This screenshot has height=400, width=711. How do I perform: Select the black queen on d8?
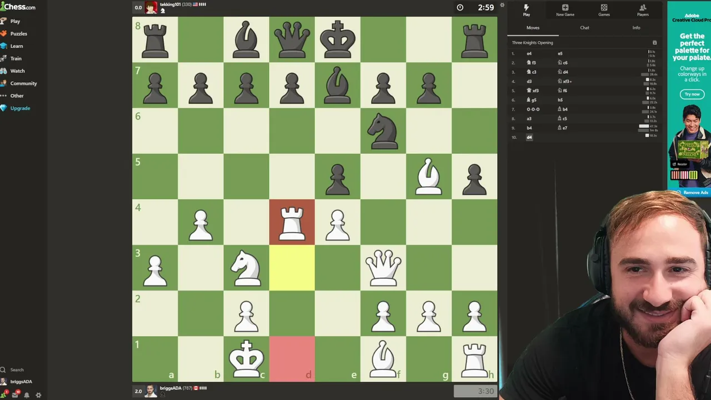pos(292,41)
